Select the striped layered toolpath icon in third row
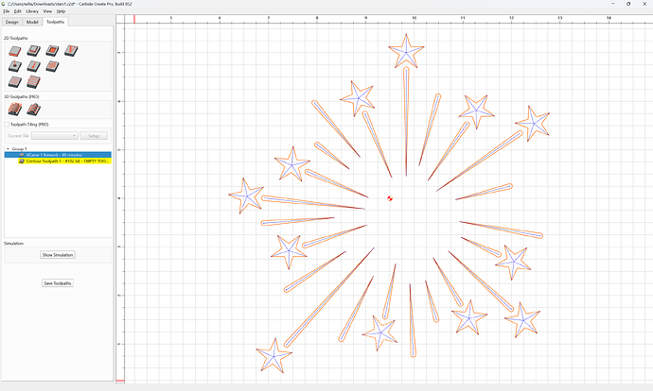The width and height of the screenshot is (653, 391). point(34,82)
